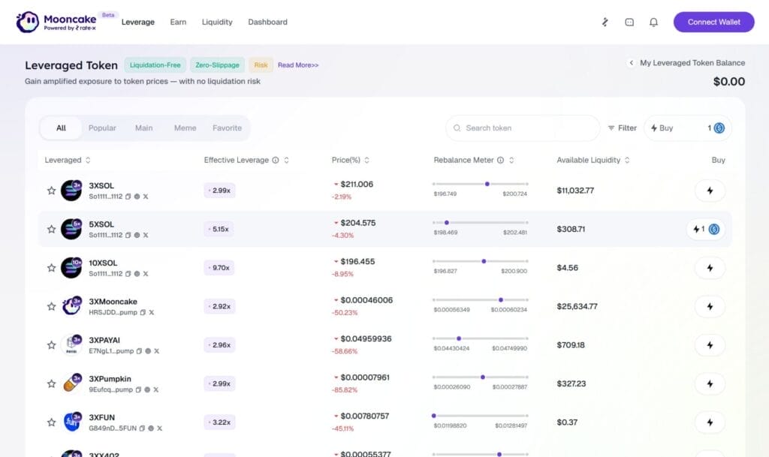Screen dimensions: 769x457
Task: Click the Mooncake logo
Action: tap(56, 22)
